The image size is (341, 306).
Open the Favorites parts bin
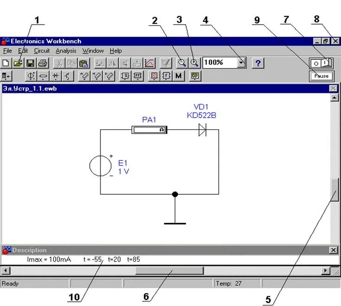click(x=6, y=76)
